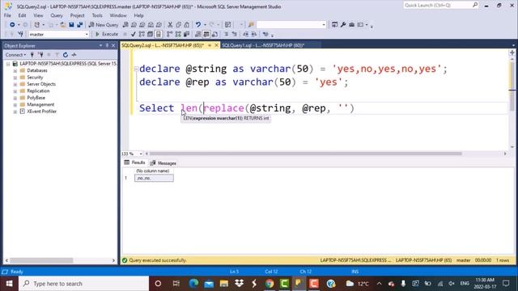Click the Quick Launch search magnifier
The image size is (518, 291).
(x=475, y=5)
